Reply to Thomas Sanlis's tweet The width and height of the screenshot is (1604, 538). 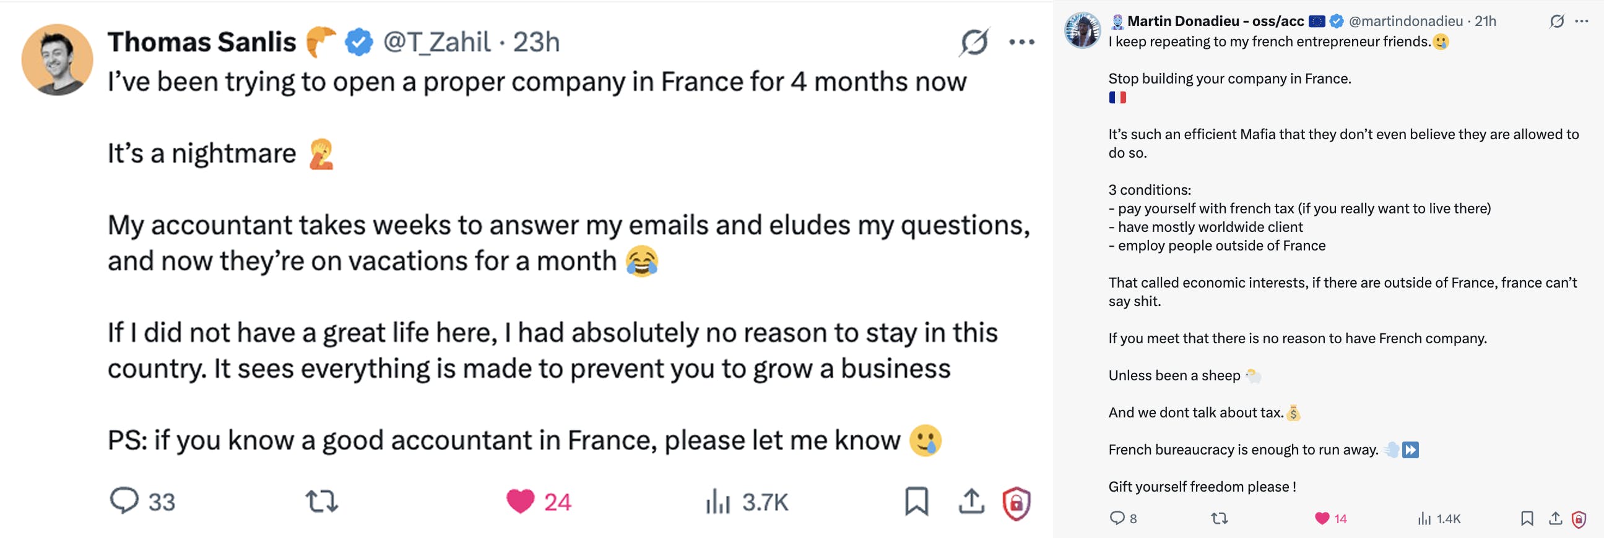124,501
